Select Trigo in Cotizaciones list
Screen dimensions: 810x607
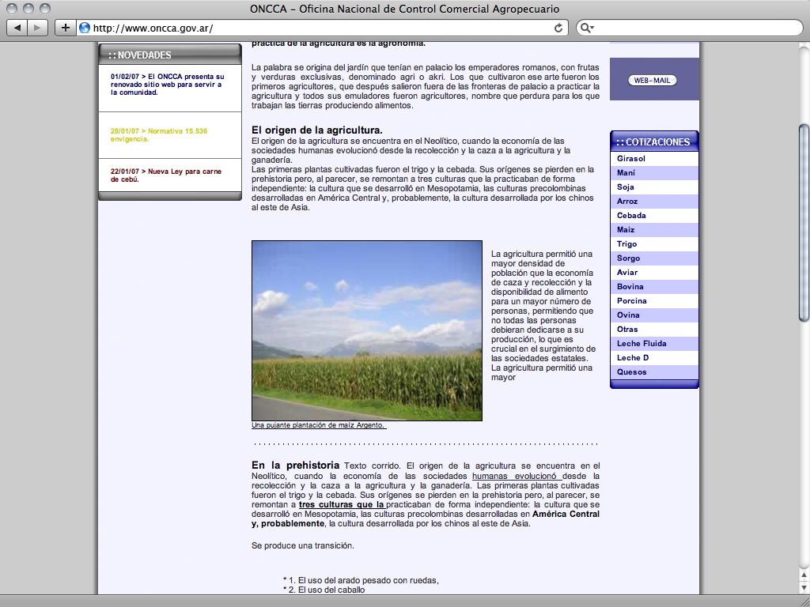654,243
